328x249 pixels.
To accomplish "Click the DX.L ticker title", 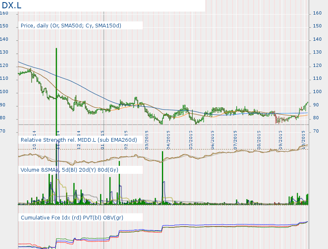I will point(12,5).
